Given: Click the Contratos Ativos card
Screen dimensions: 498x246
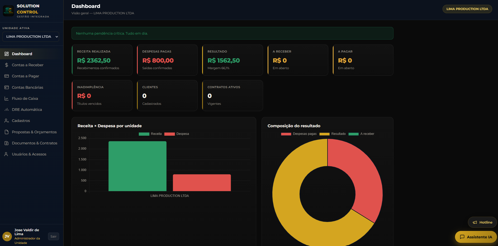Looking at the screenshot, I should (233, 96).
